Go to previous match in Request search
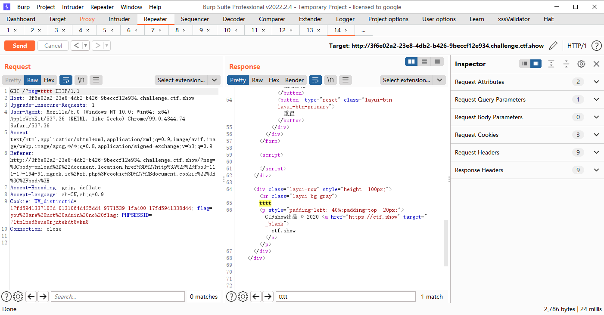Viewport: 604px width, 315px height. (31, 296)
